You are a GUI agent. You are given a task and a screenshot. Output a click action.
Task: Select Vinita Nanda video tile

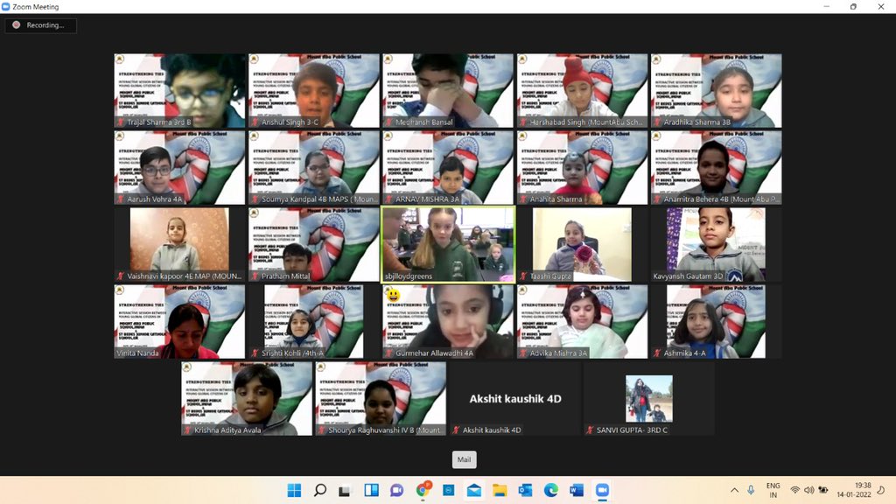coord(179,322)
